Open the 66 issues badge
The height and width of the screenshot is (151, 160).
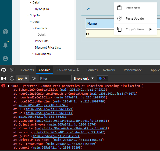(102, 78)
